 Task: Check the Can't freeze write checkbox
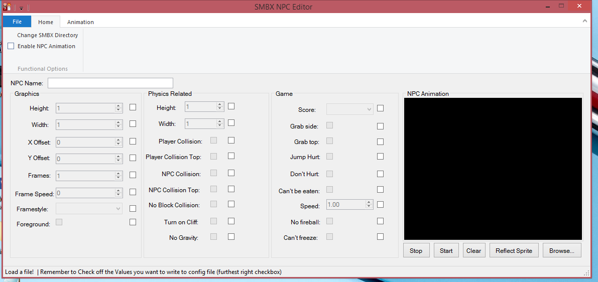pyautogui.click(x=380, y=237)
